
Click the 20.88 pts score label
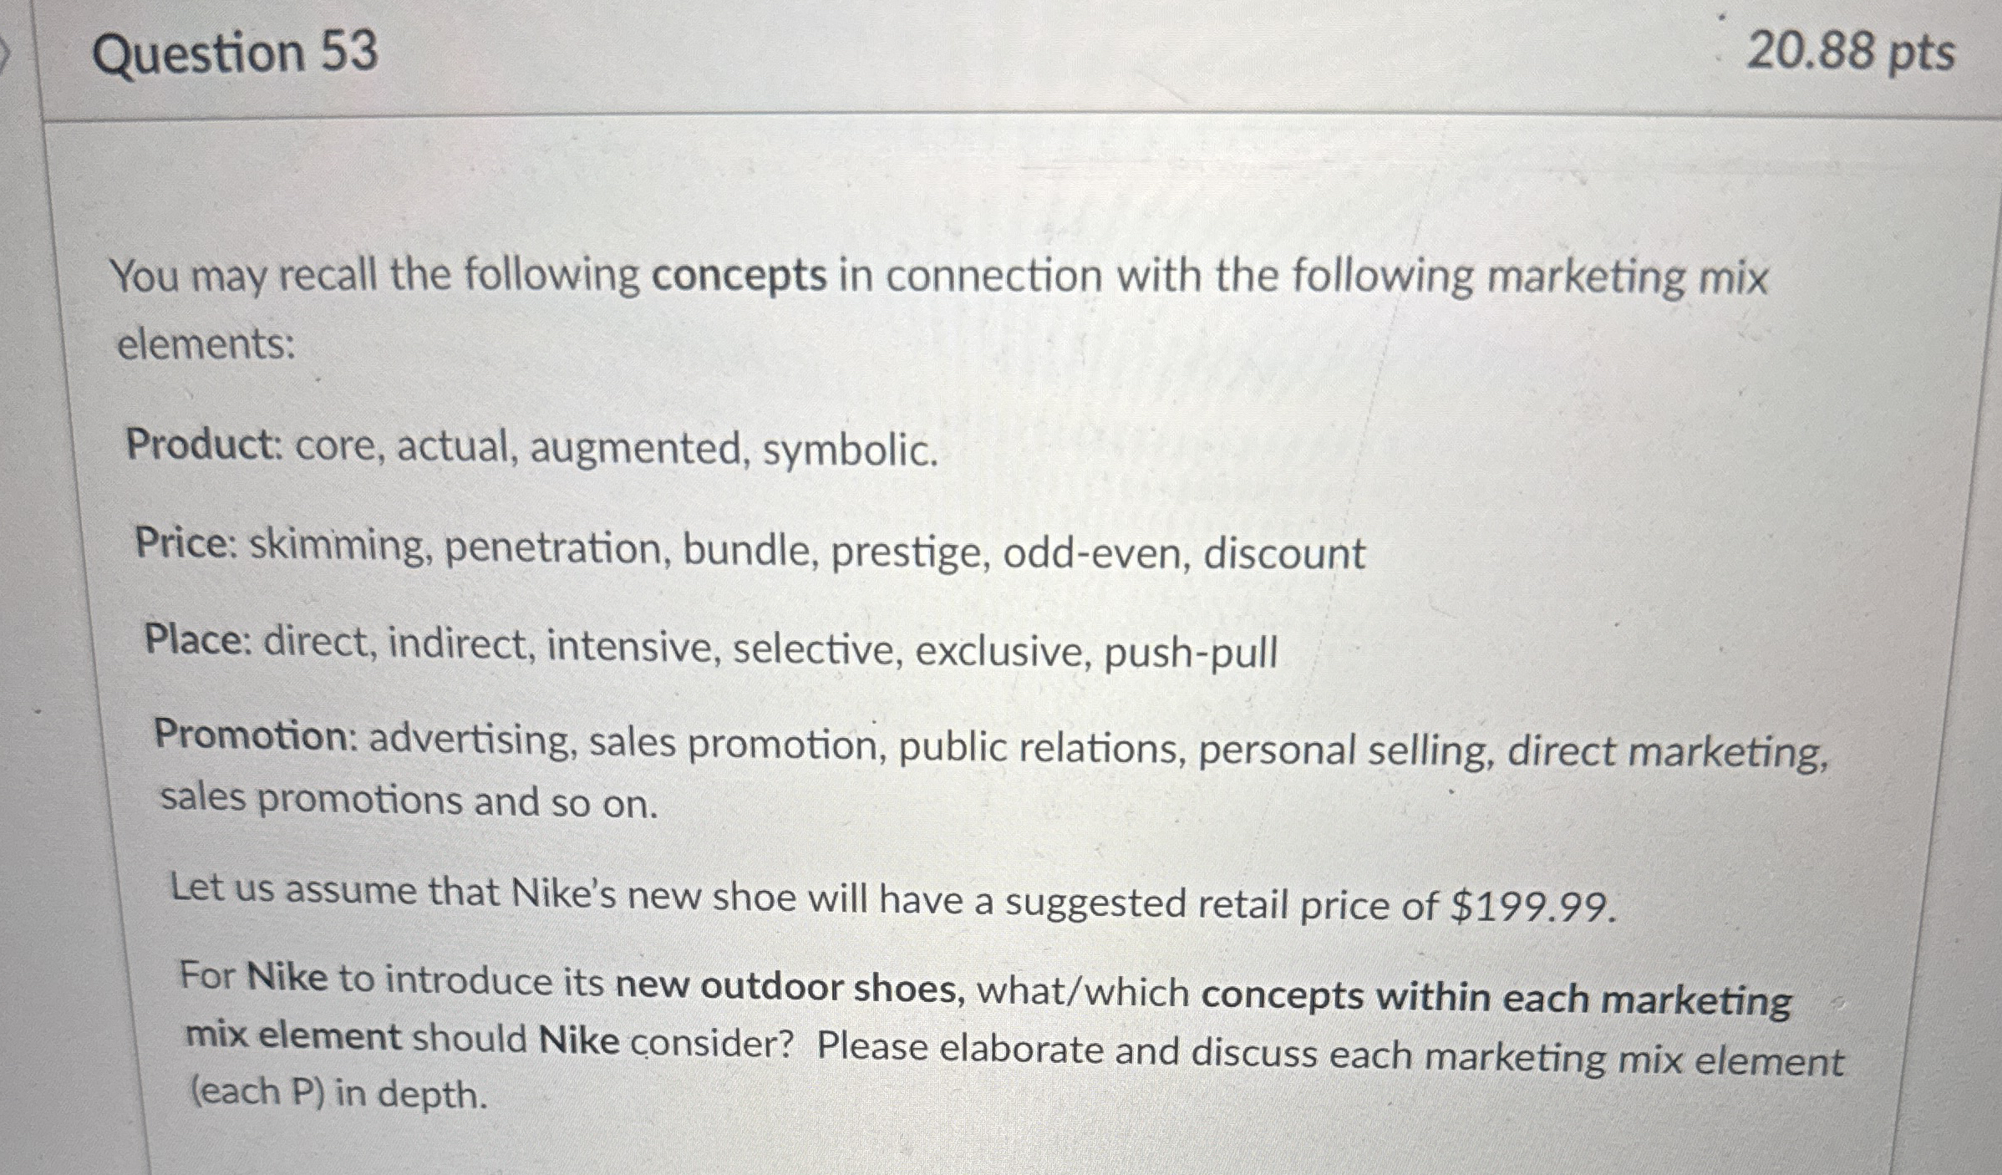point(1851,51)
